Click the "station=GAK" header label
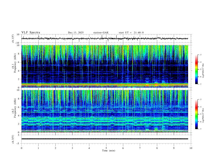This screenshot has height=166, width=215. tap(101, 33)
